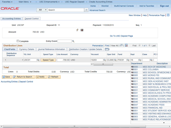Click the GL Unit lookup magnifier

tap(38, 60)
